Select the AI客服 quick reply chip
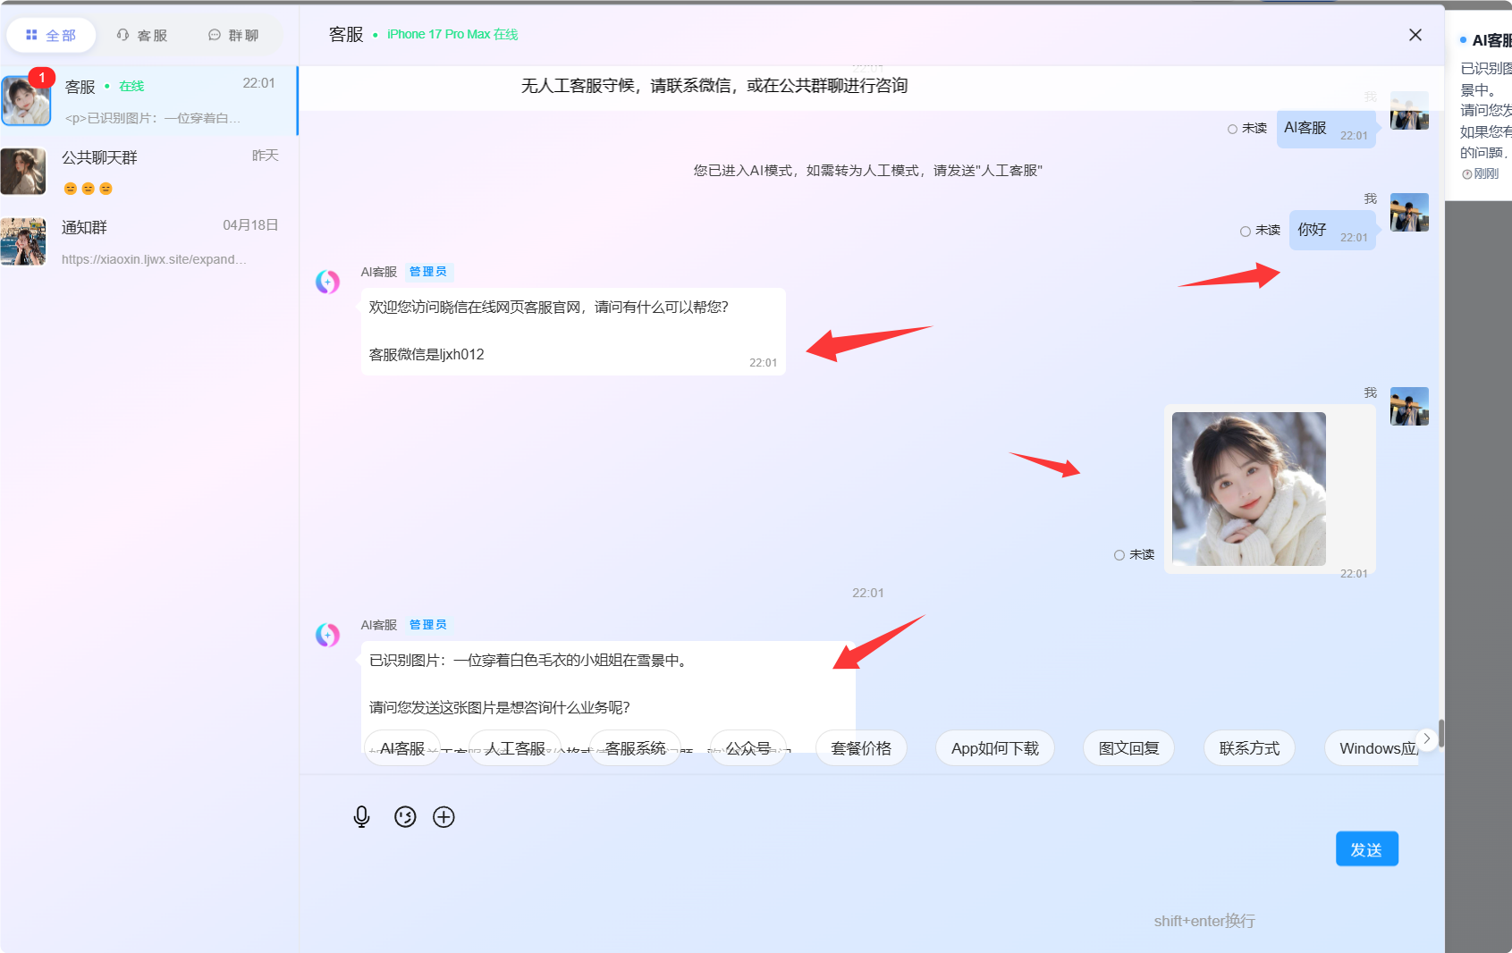1512x953 pixels. pos(402,748)
